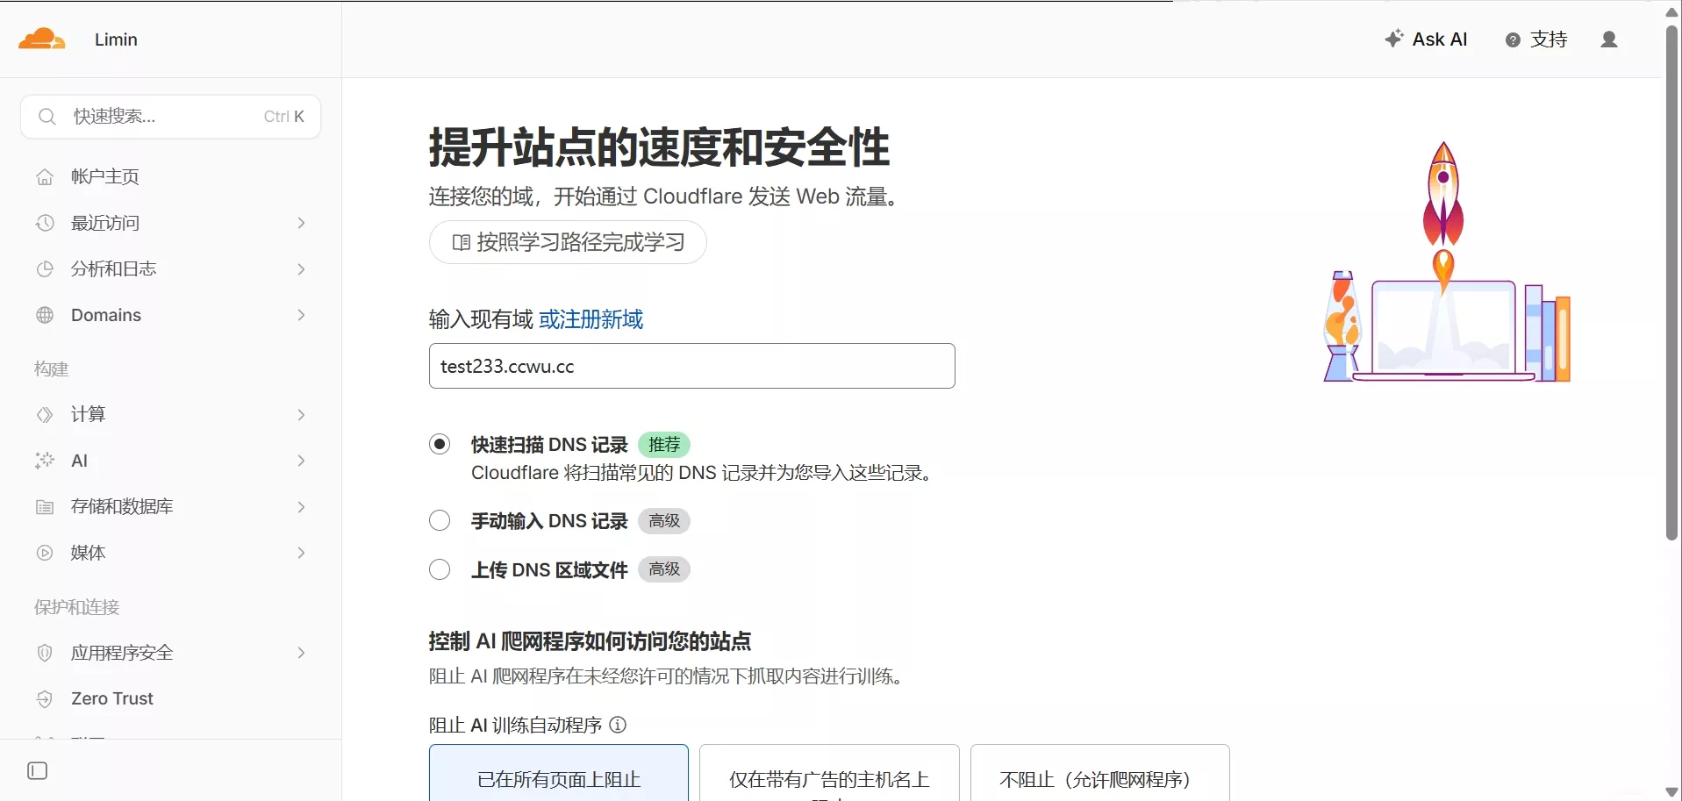Click the Ask AI sparkle icon
Viewport: 1682px width, 801px height.
(x=1393, y=39)
